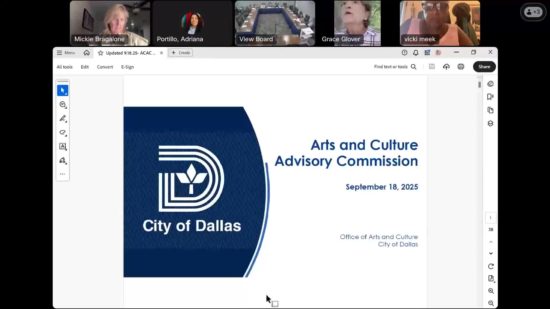Open the bookmarks panel icon
The image size is (550, 309).
tap(490, 97)
